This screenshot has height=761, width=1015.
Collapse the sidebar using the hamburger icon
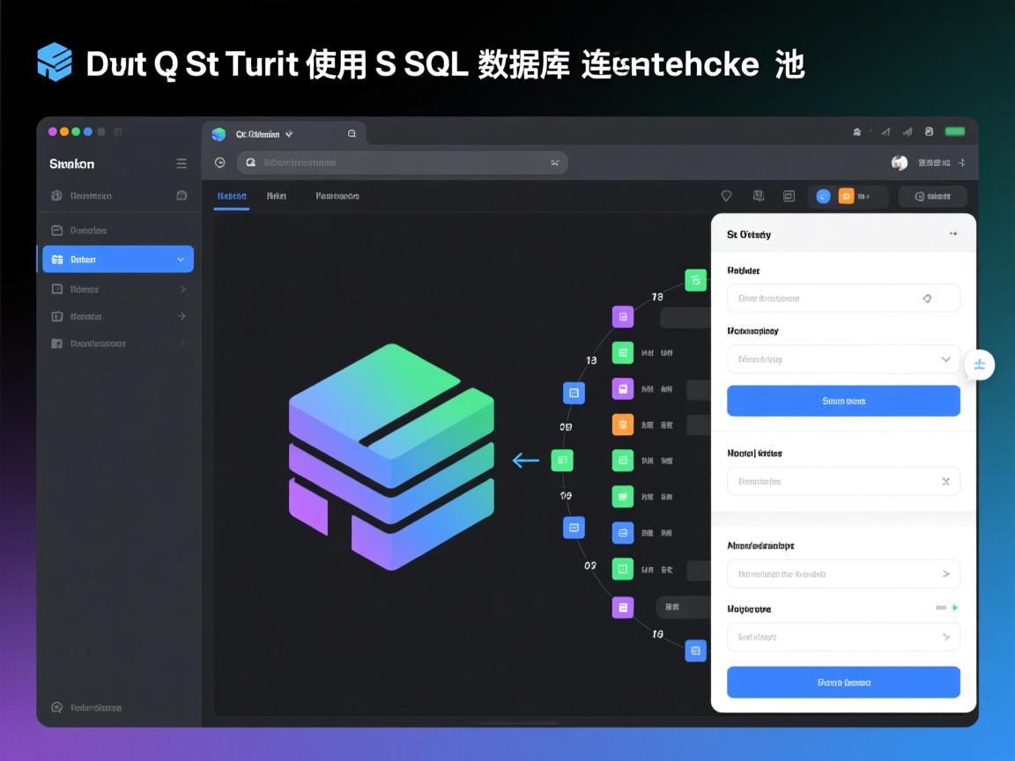tap(182, 163)
